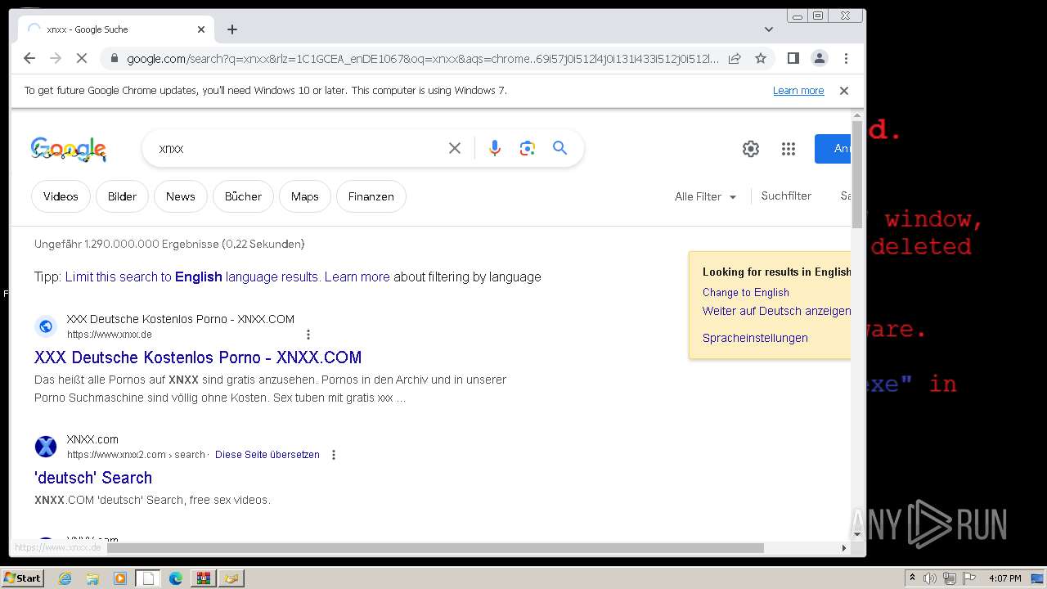Open the Chrome three-dot menu
This screenshot has height=589, width=1047.
click(846, 58)
